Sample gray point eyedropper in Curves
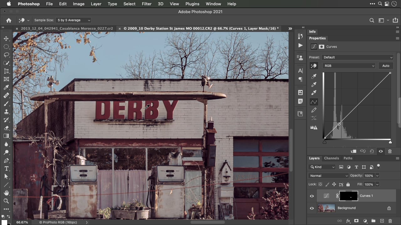This screenshot has height=225, width=401. [x=314, y=84]
